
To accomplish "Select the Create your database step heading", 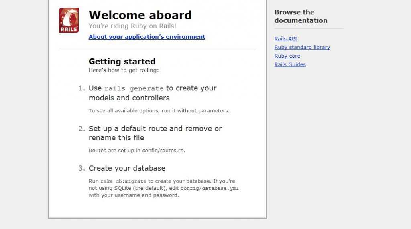I will click(127, 168).
